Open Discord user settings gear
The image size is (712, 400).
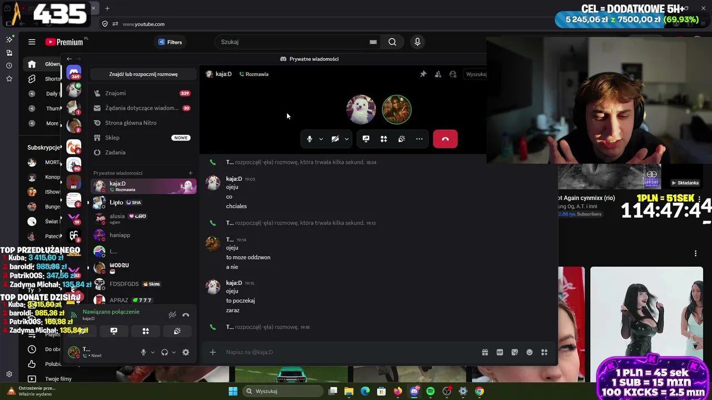point(186,352)
